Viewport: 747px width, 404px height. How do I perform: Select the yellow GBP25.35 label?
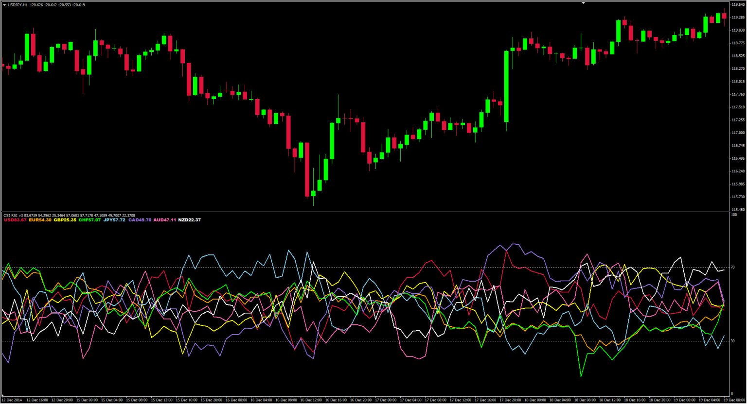click(65, 219)
